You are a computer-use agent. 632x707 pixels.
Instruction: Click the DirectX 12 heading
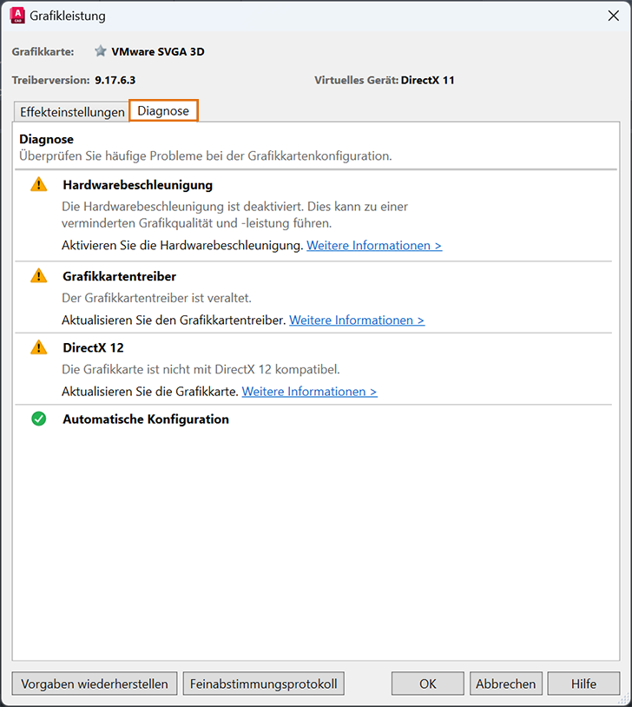[93, 347]
